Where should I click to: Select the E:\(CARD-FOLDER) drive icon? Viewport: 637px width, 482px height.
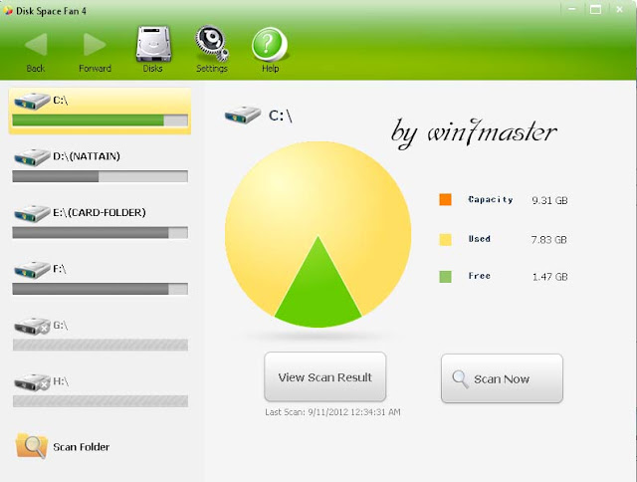[32, 213]
